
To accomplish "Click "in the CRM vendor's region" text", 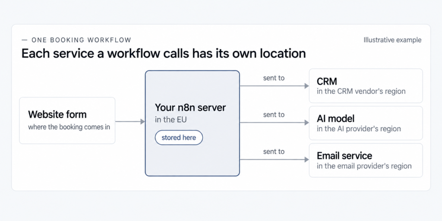I will point(361,92).
